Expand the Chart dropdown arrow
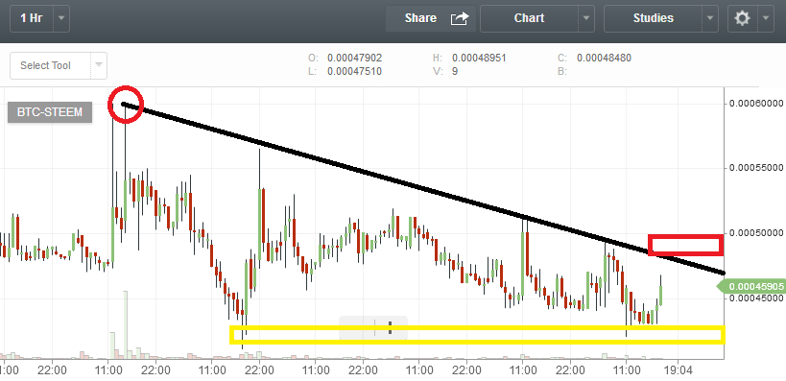 point(586,18)
